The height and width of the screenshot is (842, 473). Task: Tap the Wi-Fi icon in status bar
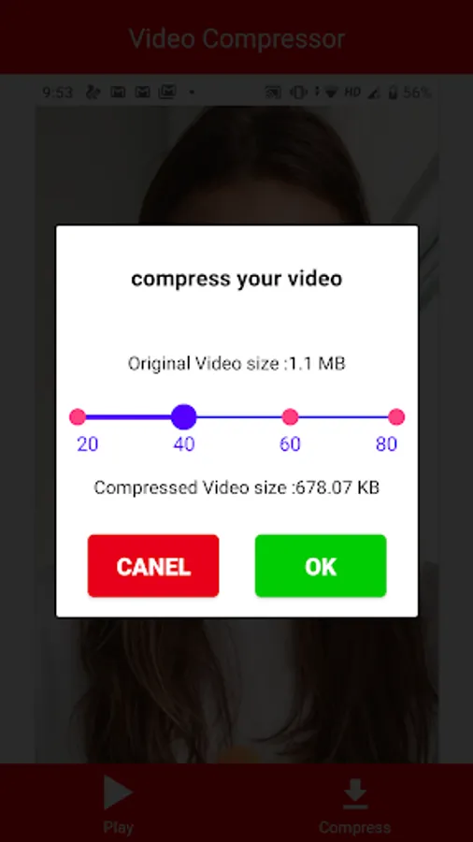[331, 93]
